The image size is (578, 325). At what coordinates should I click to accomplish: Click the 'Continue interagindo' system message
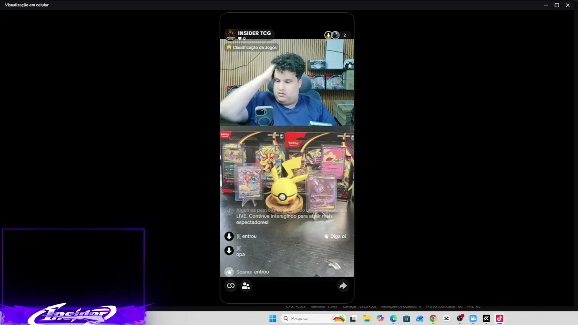click(x=291, y=216)
